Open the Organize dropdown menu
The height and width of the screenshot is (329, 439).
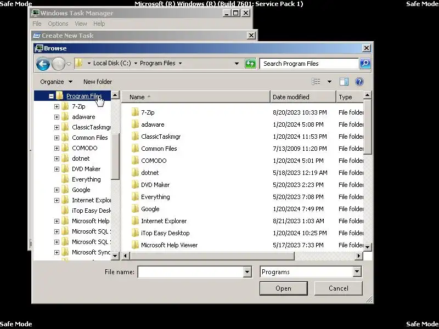click(x=57, y=82)
